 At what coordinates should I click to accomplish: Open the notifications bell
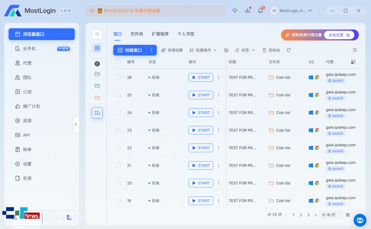260,11
